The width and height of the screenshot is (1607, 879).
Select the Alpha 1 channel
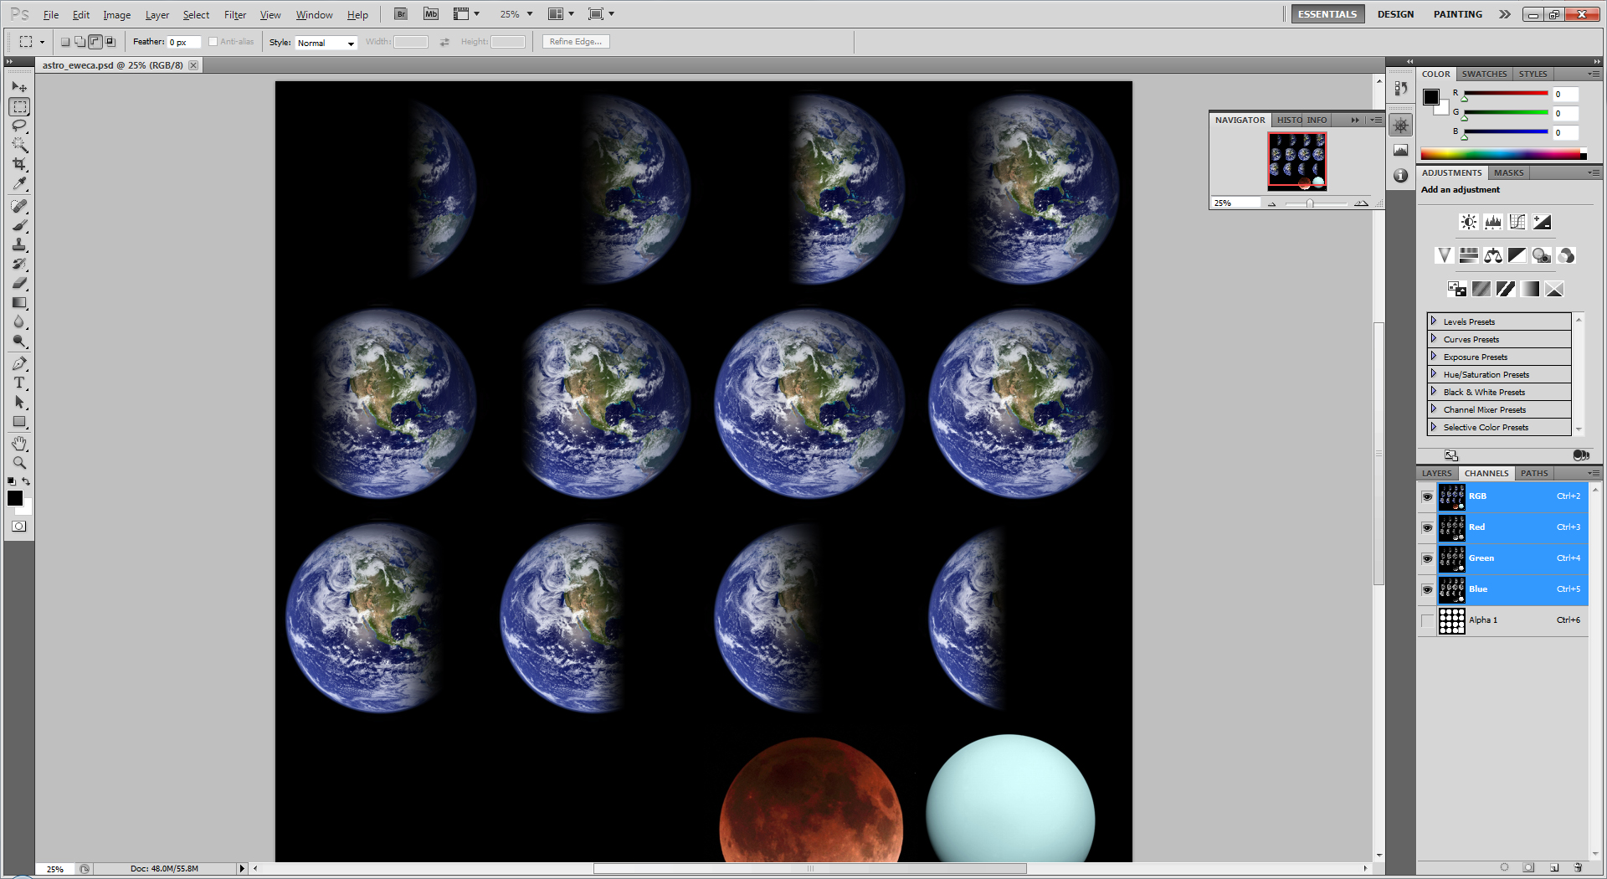pyautogui.click(x=1512, y=620)
